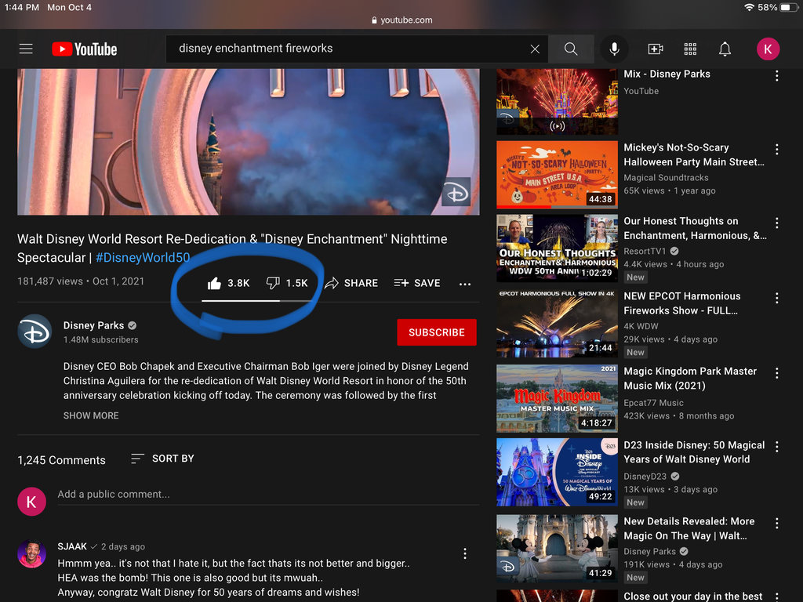Image resolution: width=803 pixels, height=602 pixels.
Task: Click the magnifying glass search button
Action: coord(571,49)
